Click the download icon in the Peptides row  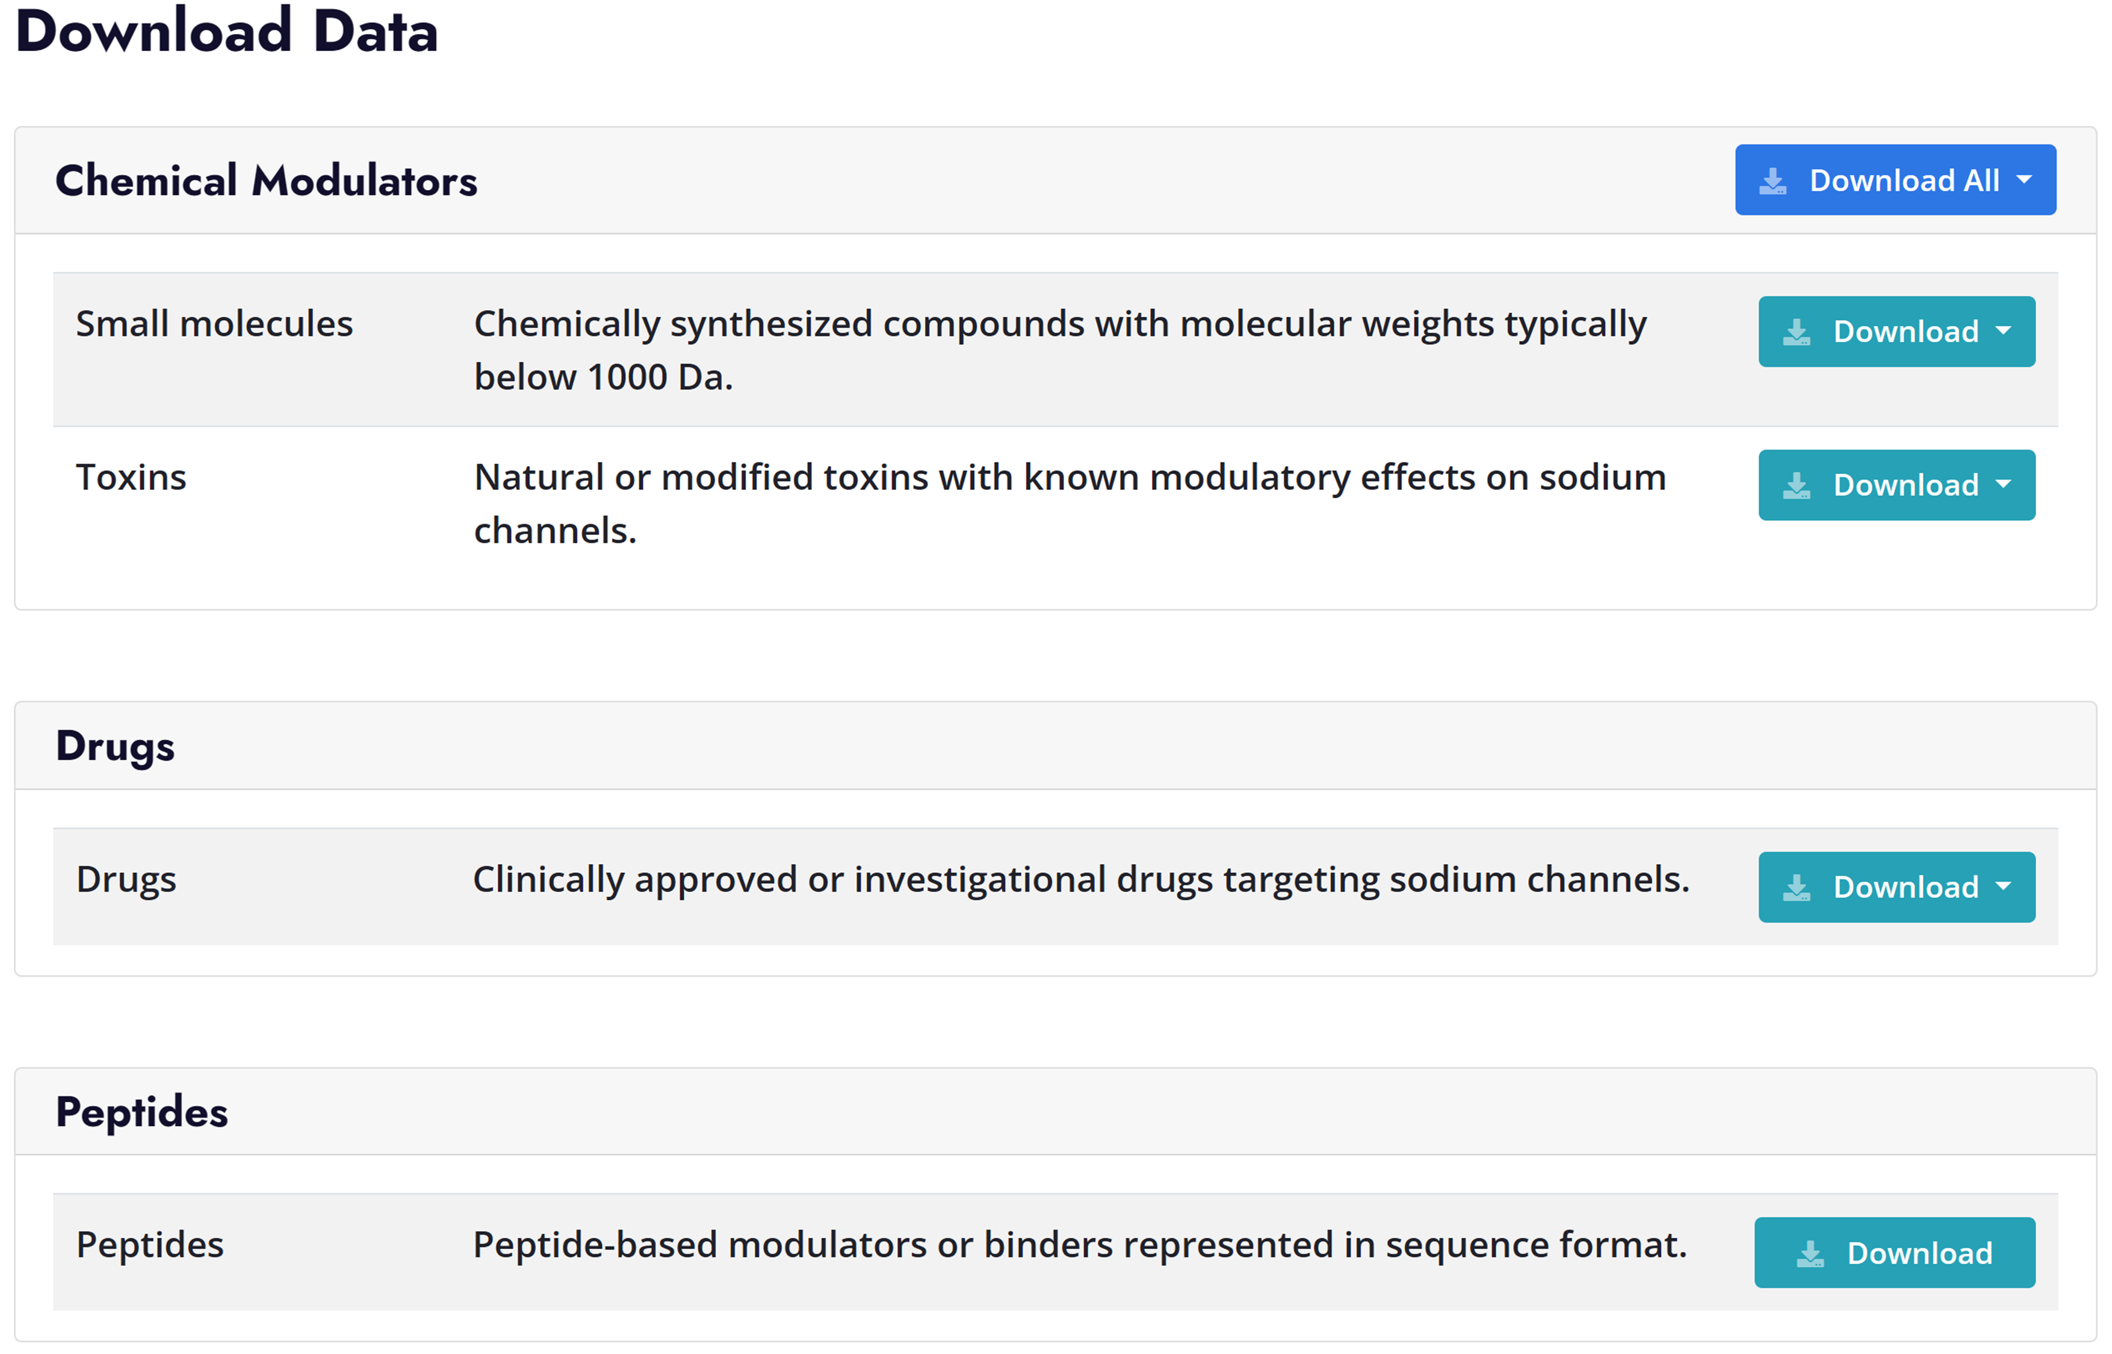coord(1810,1254)
